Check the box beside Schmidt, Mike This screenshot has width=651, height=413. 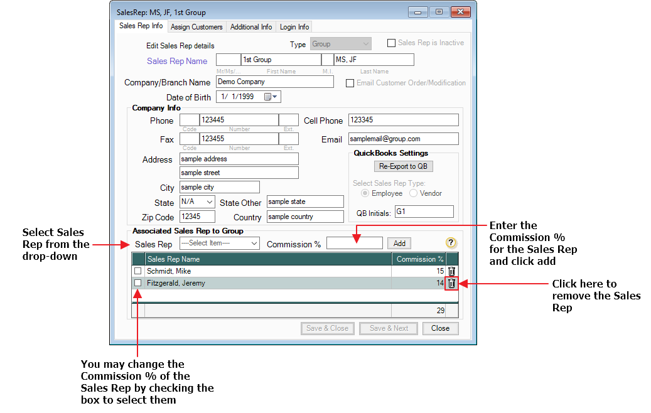pyautogui.click(x=137, y=271)
